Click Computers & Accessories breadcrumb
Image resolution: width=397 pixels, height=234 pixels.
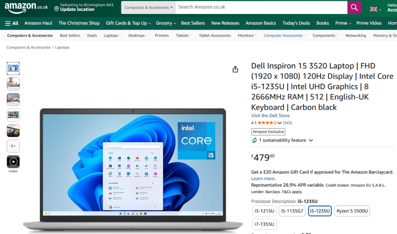[28, 48]
